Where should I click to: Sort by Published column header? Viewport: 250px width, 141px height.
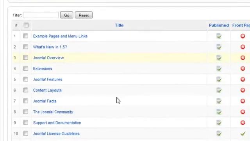pyautogui.click(x=219, y=25)
